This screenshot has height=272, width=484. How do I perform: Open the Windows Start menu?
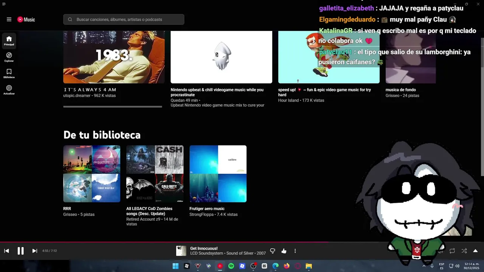pos(175,266)
